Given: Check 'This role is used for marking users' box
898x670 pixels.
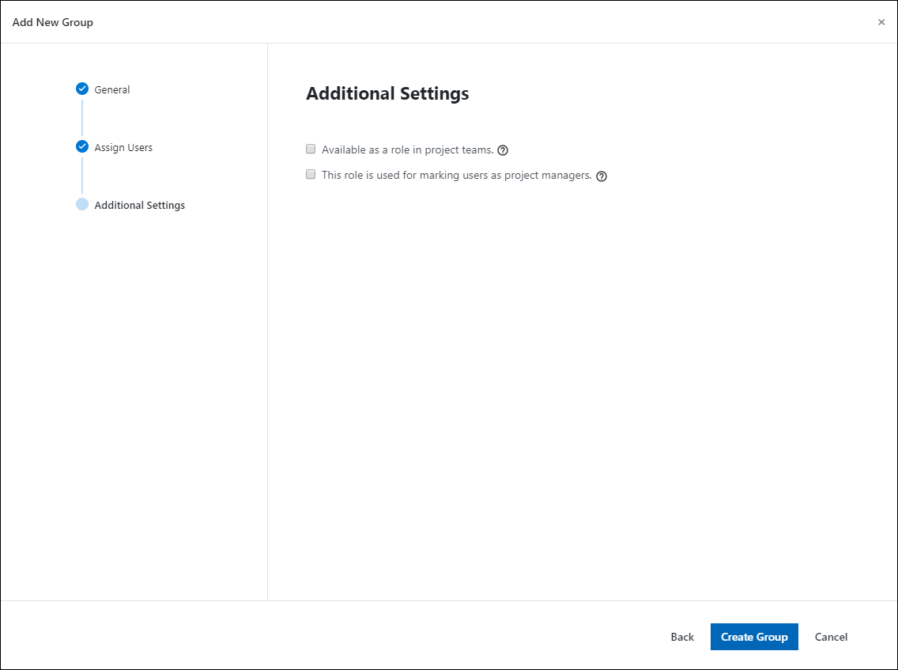Looking at the screenshot, I should pos(311,174).
